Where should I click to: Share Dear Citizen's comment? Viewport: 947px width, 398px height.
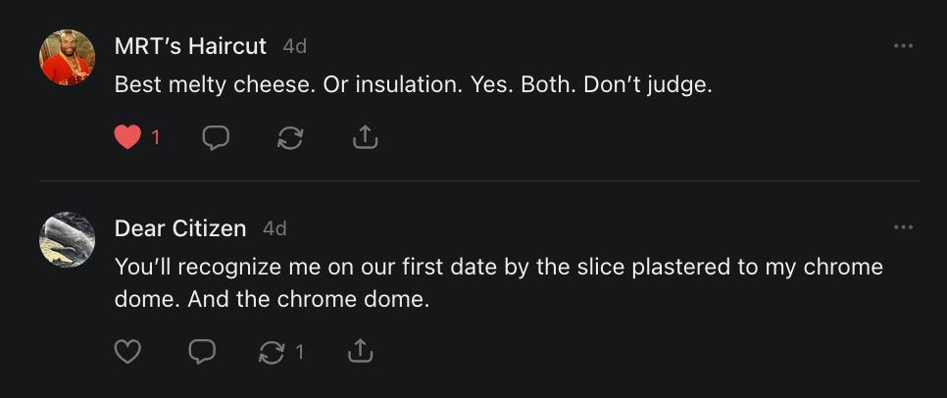tap(361, 350)
